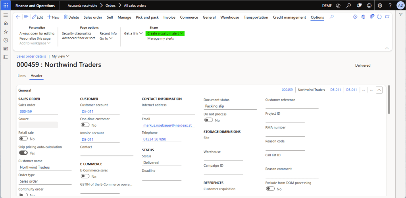The width and height of the screenshot is (406, 198).
Task: Go to Home in left sidebar
Action: pyautogui.click(x=6, y=23)
